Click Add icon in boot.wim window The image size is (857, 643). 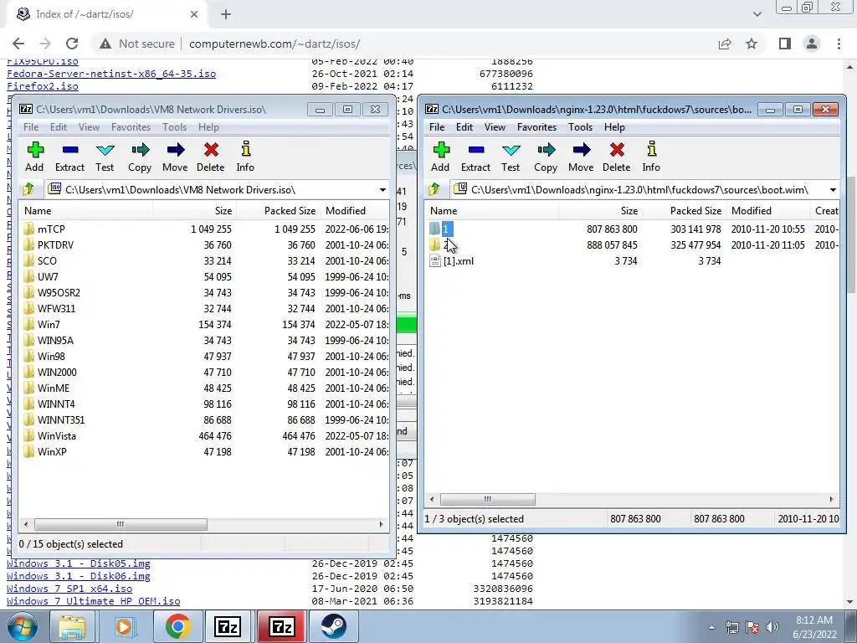pyautogui.click(x=441, y=150)
